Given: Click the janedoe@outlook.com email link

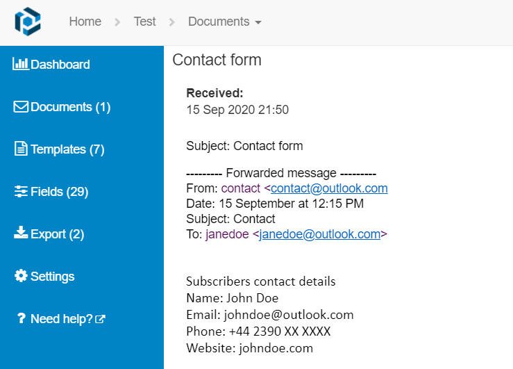Looking at the screenshot, I should pyautogui.click(x=320, y=234).
